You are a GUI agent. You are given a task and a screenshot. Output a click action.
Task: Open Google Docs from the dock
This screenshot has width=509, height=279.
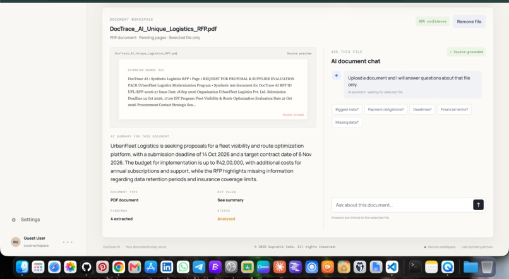point(376,267)
